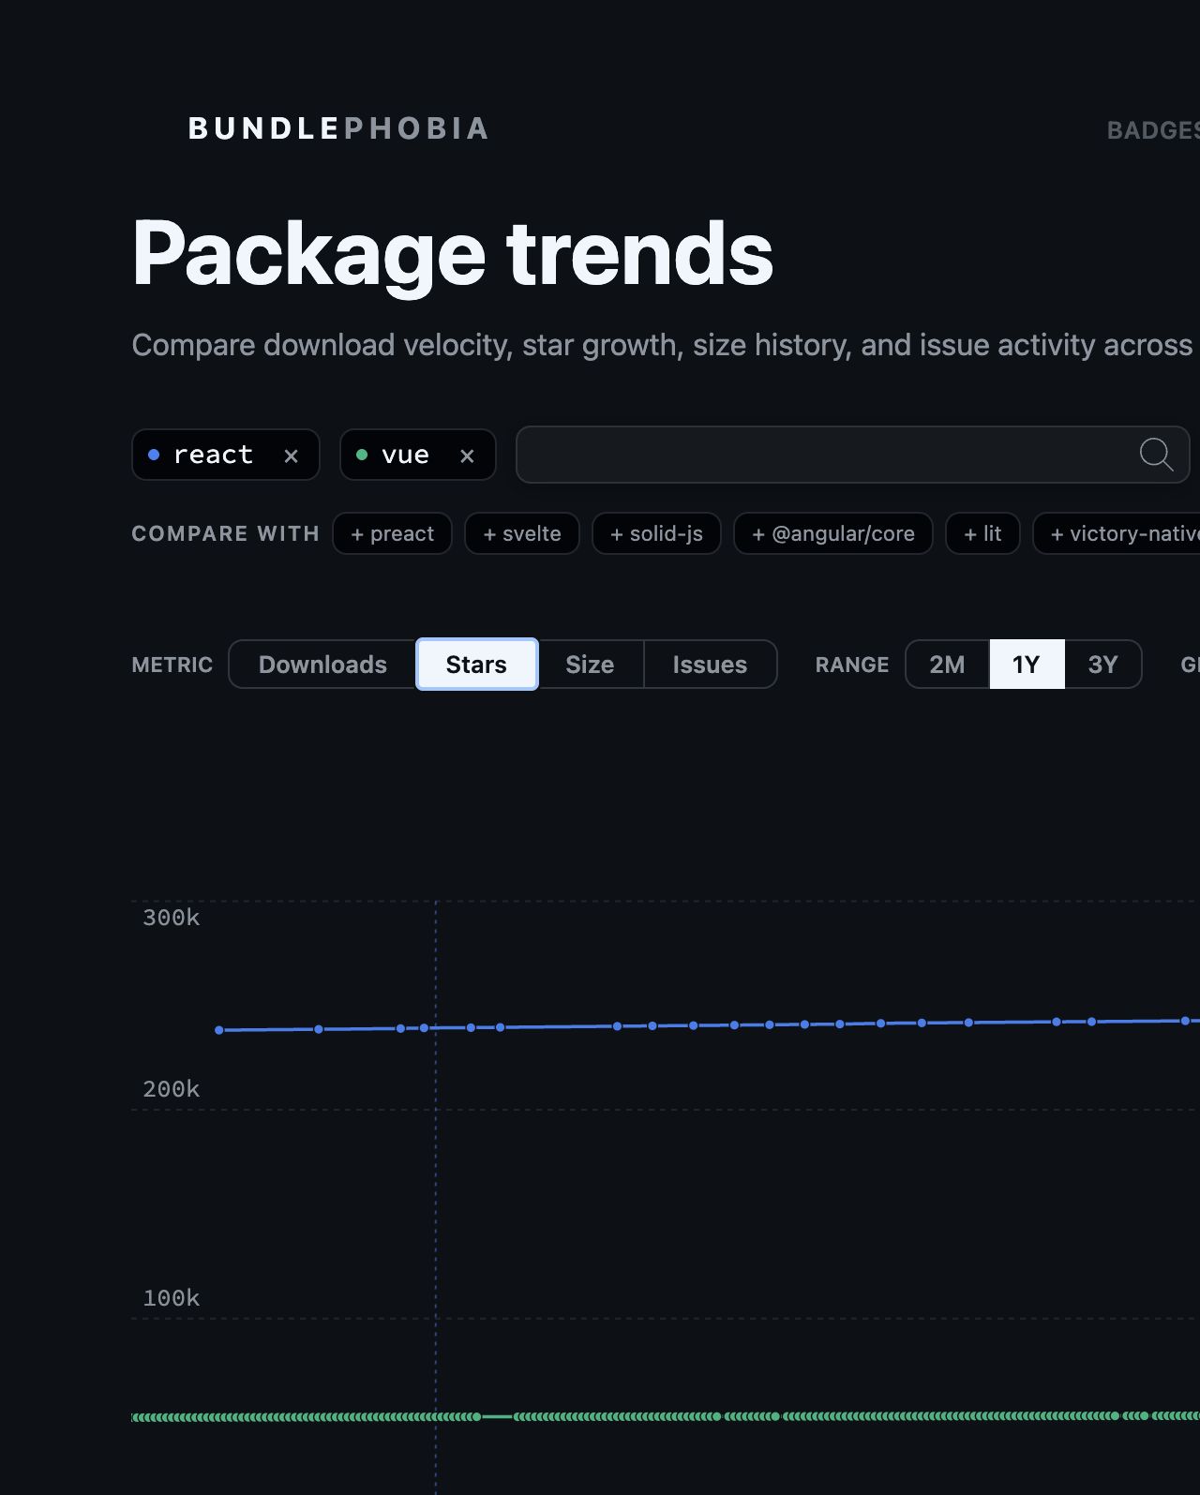Set range to 2M
The image size is (1200, 1495).
click(x=947, y=665)
